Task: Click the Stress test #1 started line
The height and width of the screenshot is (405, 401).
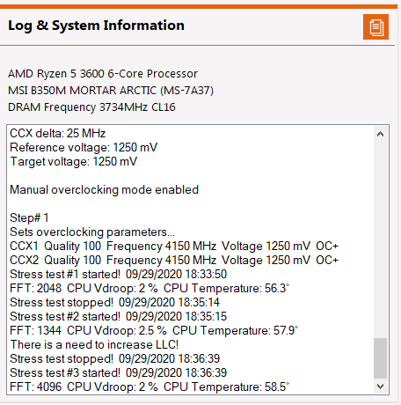Action: (x=119, y=275)
